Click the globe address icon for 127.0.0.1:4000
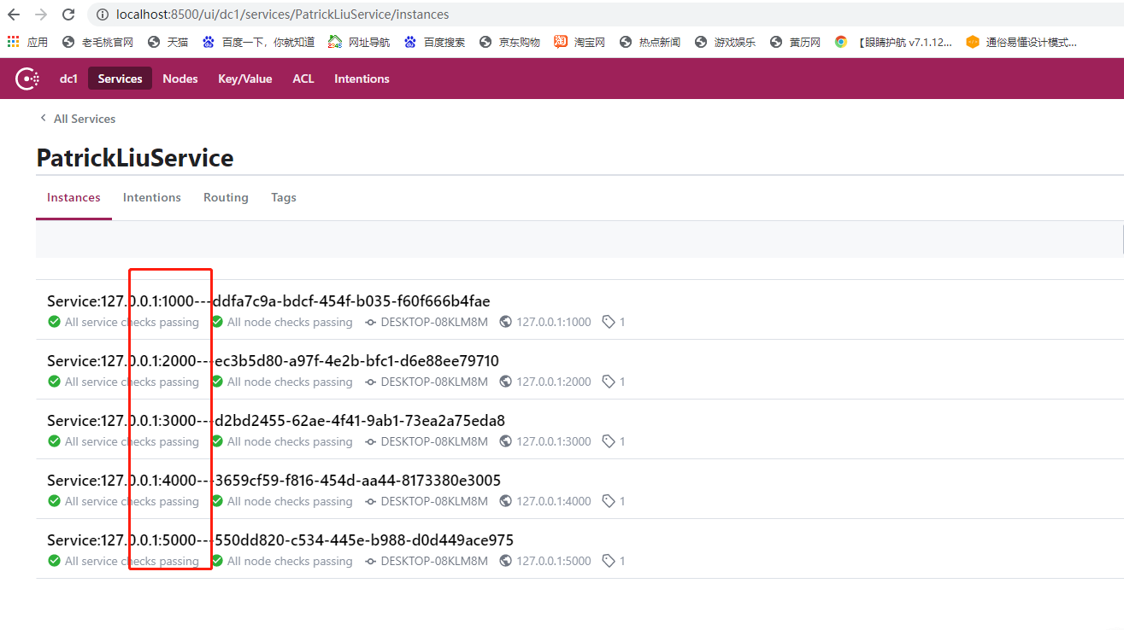This screenshot has height=630, width=1124. (506, 501)
